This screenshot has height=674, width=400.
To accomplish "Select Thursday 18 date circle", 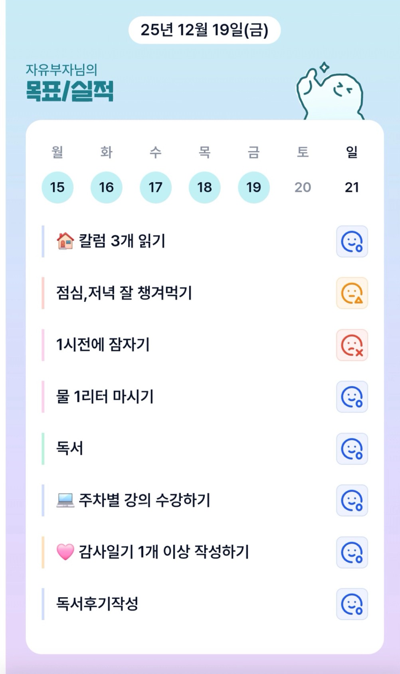I will click(x=205, y=187).
